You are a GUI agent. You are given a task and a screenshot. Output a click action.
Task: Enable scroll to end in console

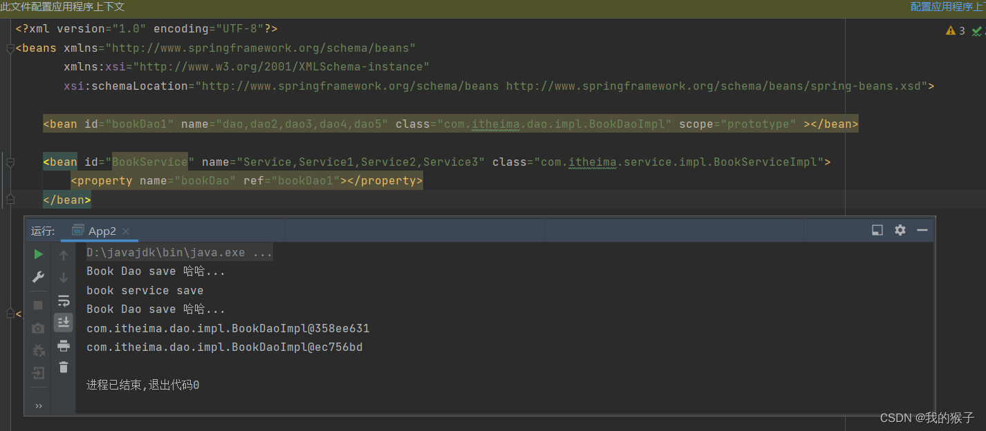tap(63, 322)
